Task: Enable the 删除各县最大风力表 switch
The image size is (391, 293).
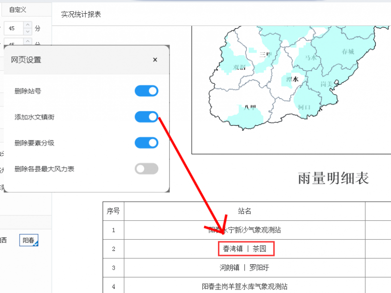Action: point(147,169)
